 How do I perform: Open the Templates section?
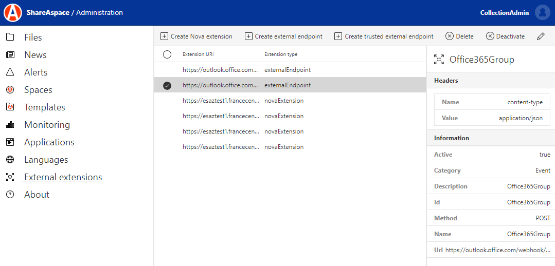[45, 107]
